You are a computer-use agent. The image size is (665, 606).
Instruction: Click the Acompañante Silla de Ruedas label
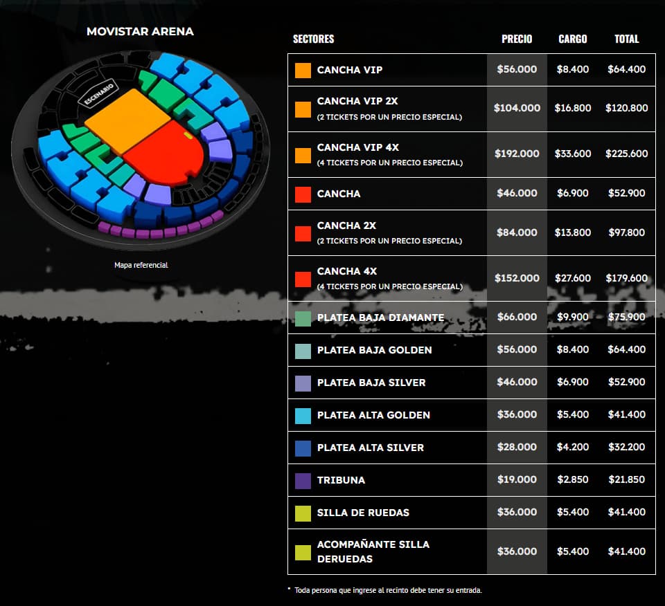[373, 551]
